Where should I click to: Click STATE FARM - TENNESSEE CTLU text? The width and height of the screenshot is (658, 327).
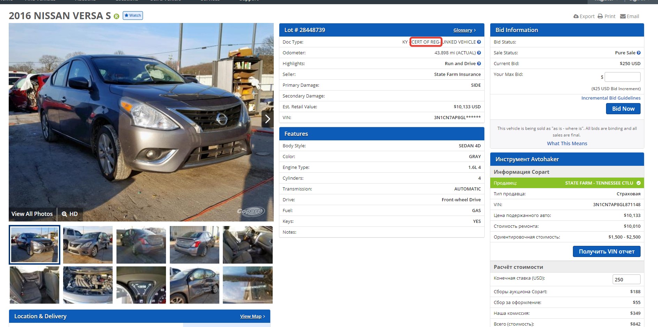click(x=599, y=183)
